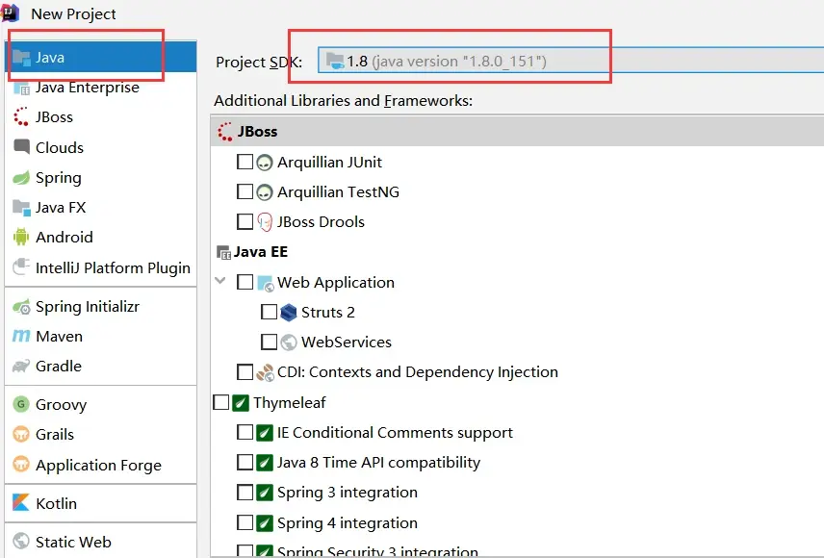Click the Java FX folder icon
824x558 pixels.
point(21,208)
